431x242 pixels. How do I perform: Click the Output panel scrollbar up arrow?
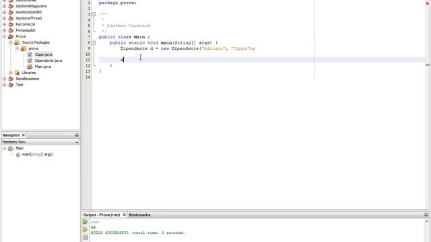427,221
